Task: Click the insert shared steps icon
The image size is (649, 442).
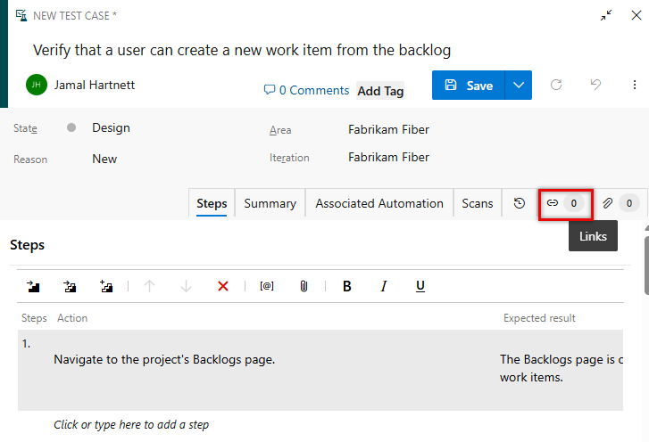Action: 70,286
